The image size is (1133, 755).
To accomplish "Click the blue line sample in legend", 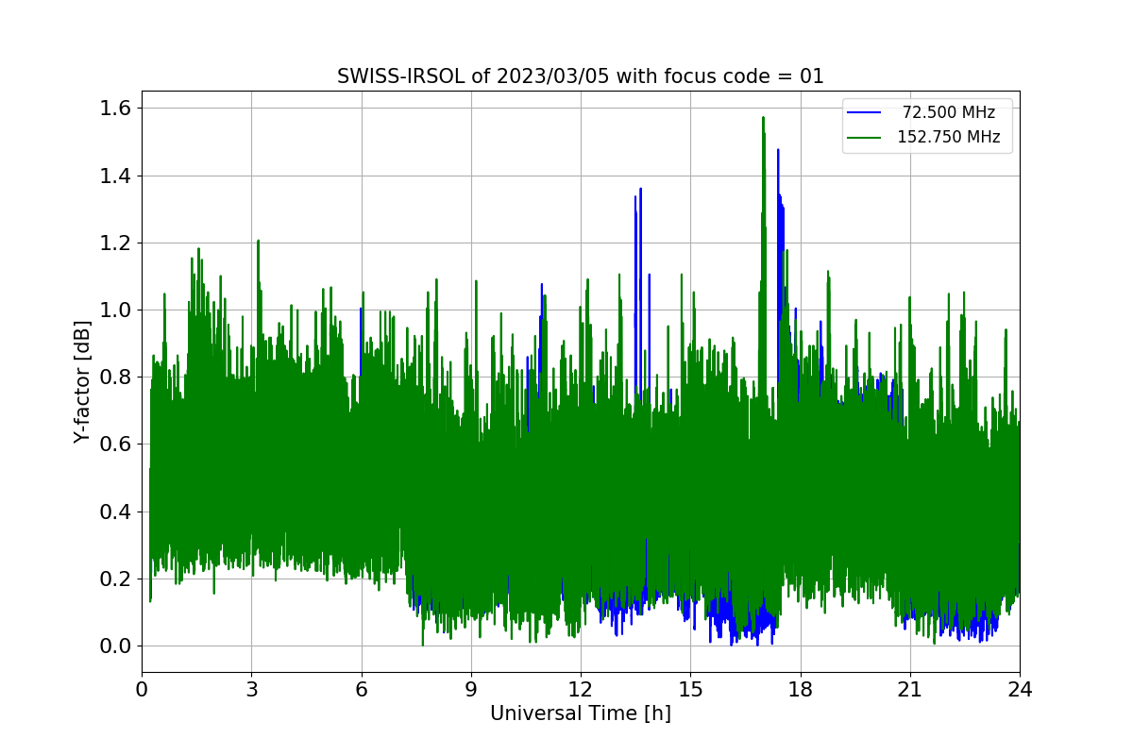I will pyautogui.click(x=864, y=113).
